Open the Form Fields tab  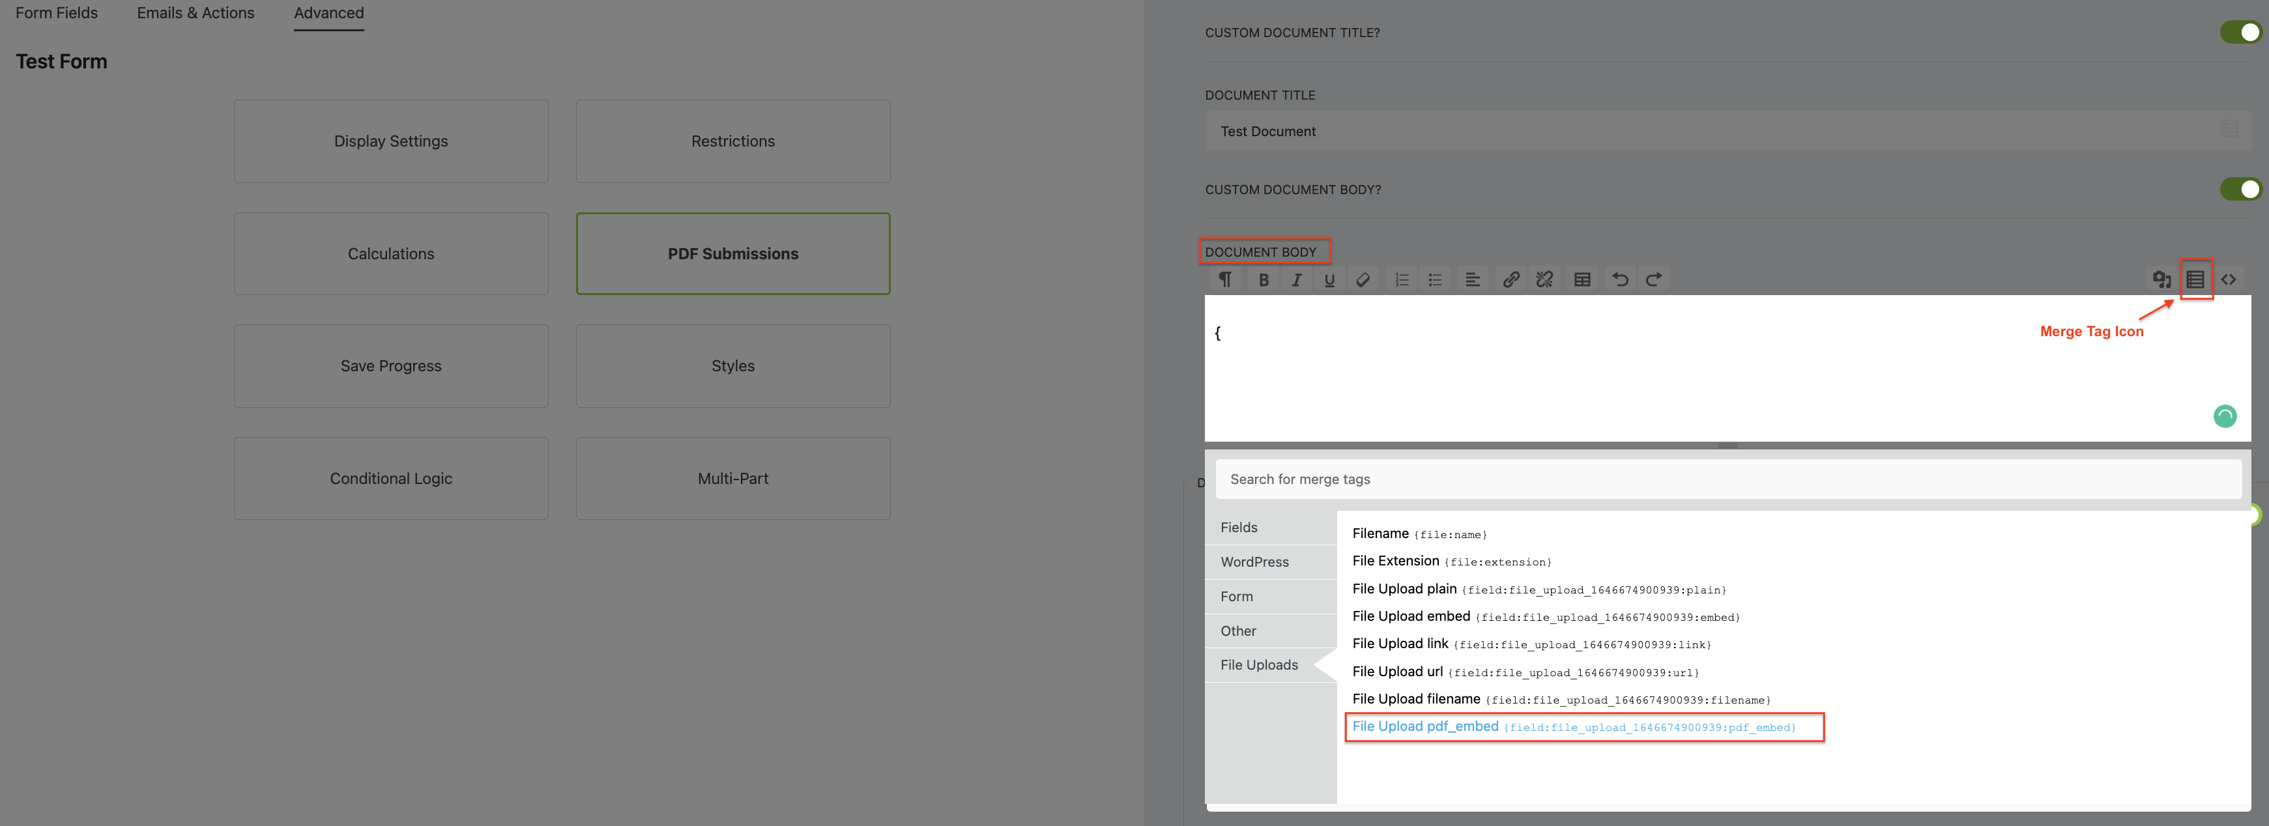[x=55, y=12]
